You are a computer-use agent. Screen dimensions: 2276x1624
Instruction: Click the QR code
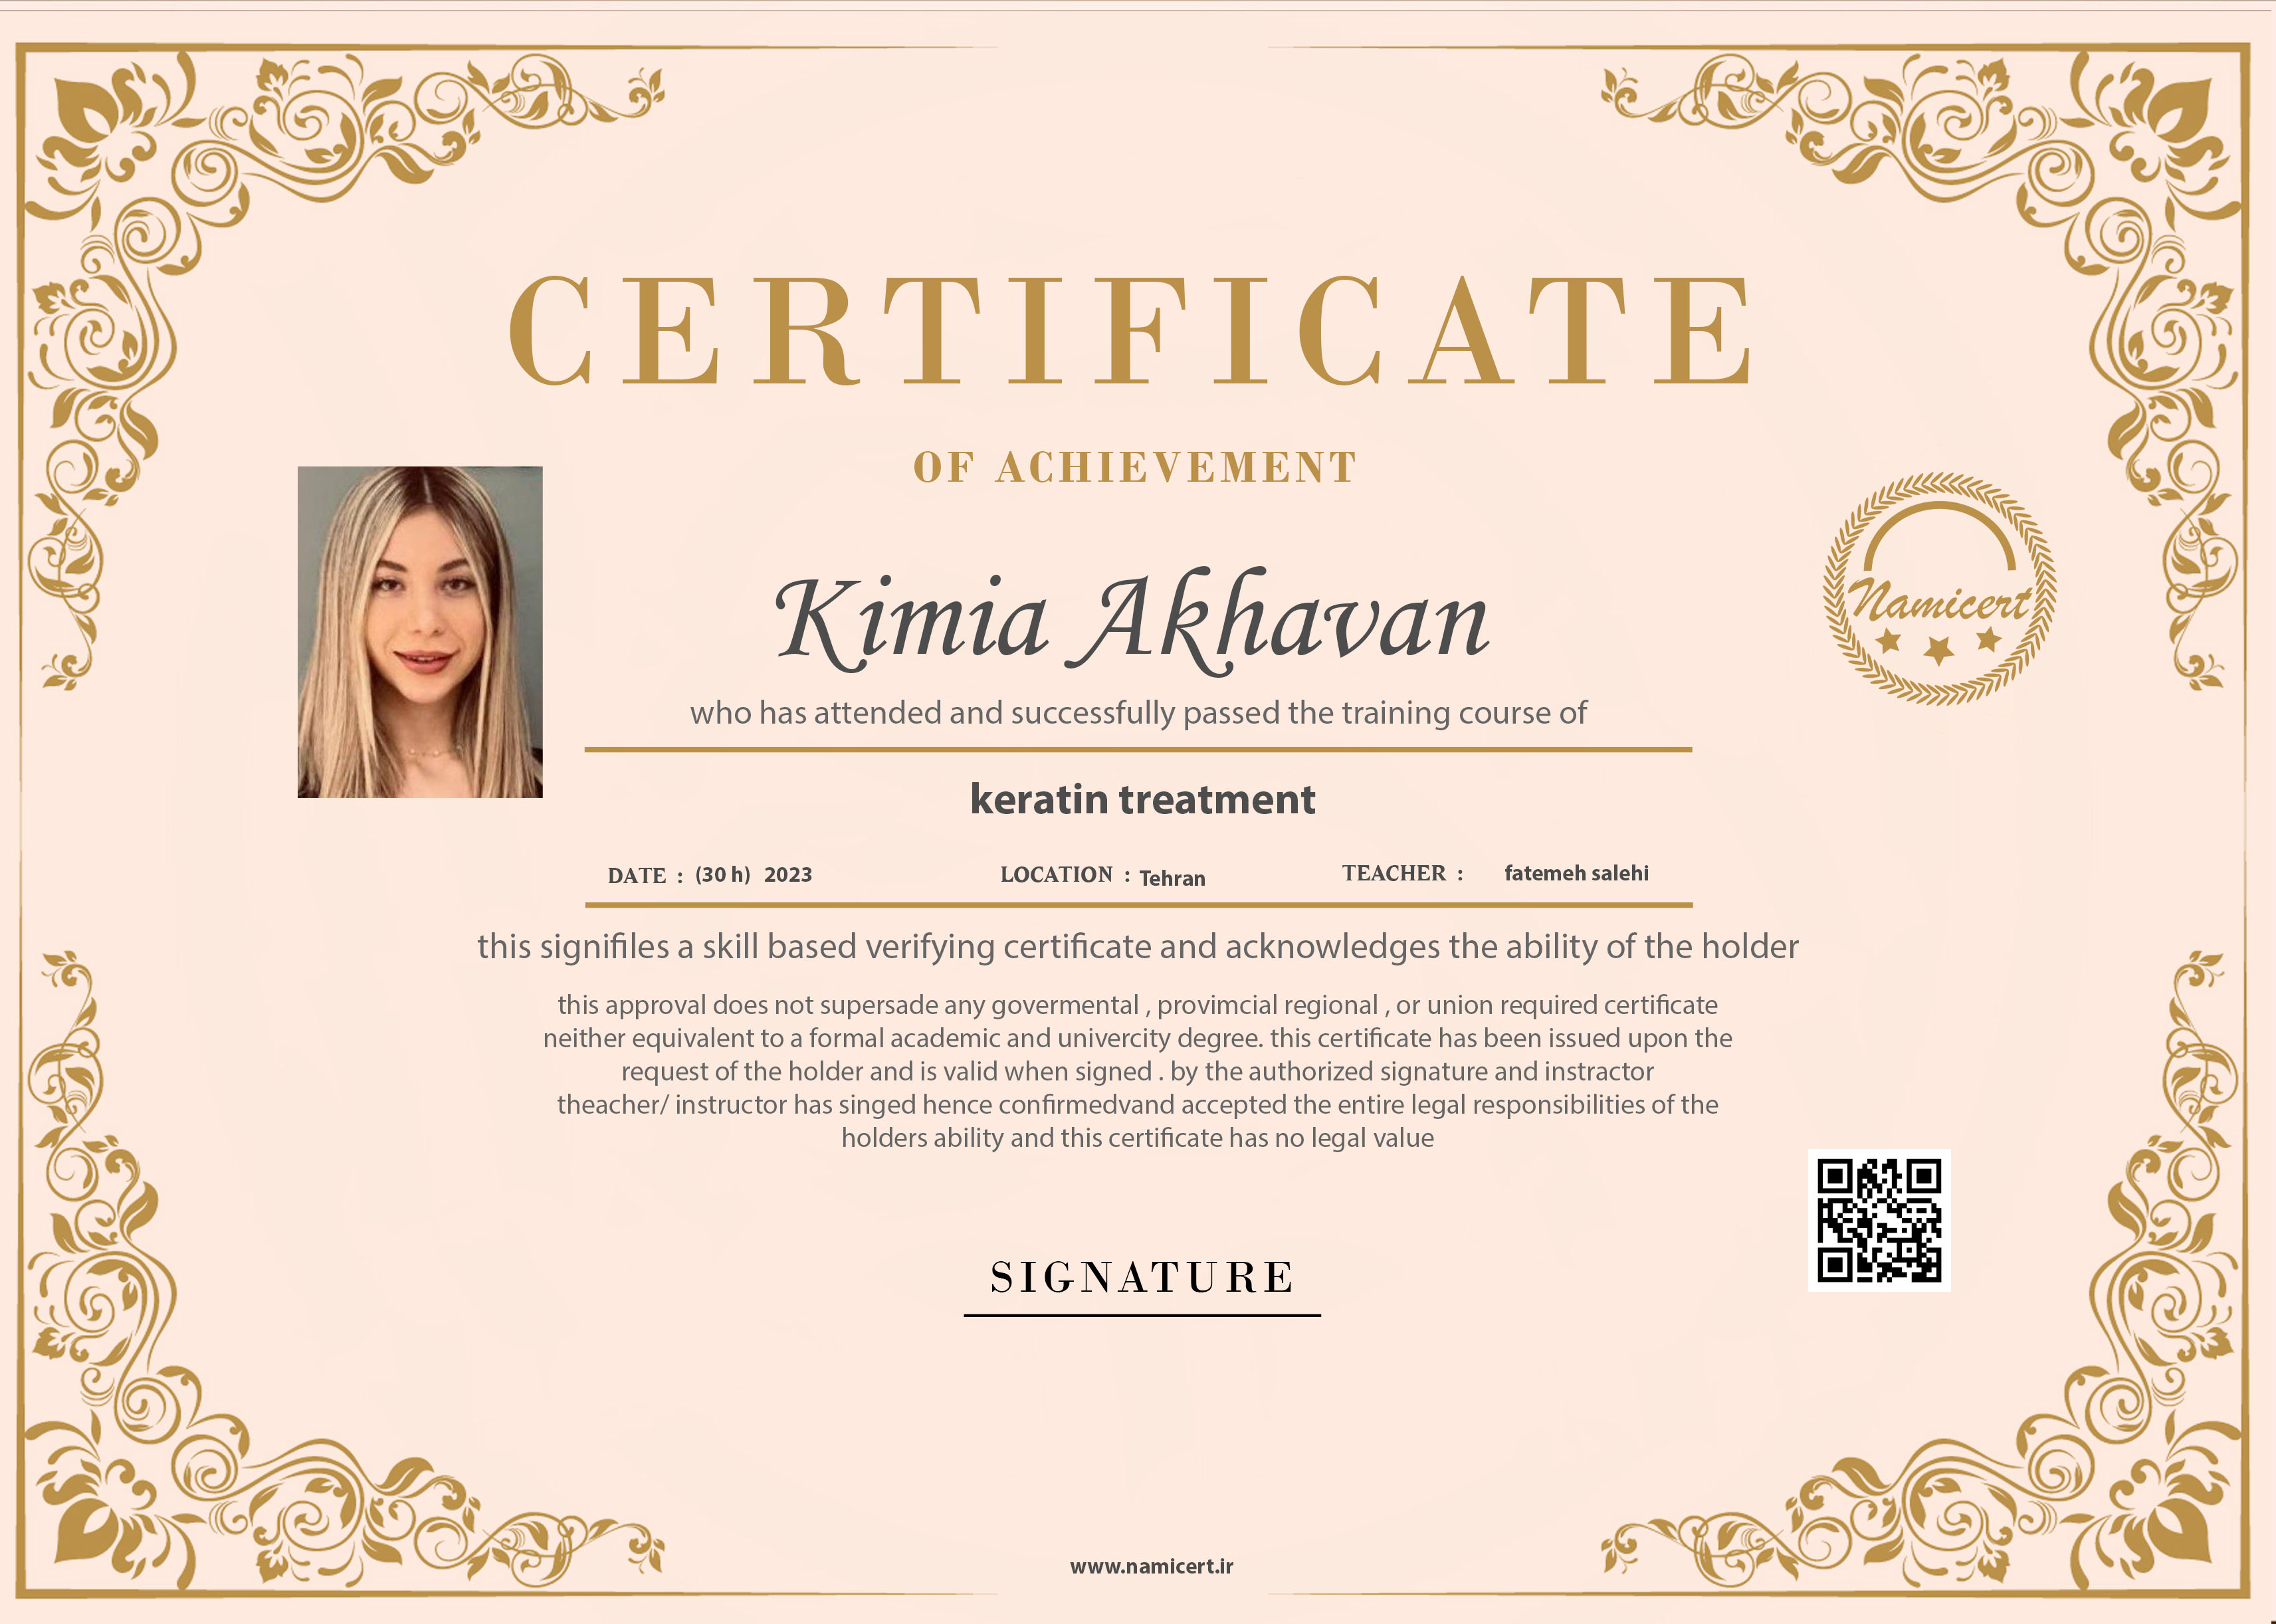point(1879,1220)
